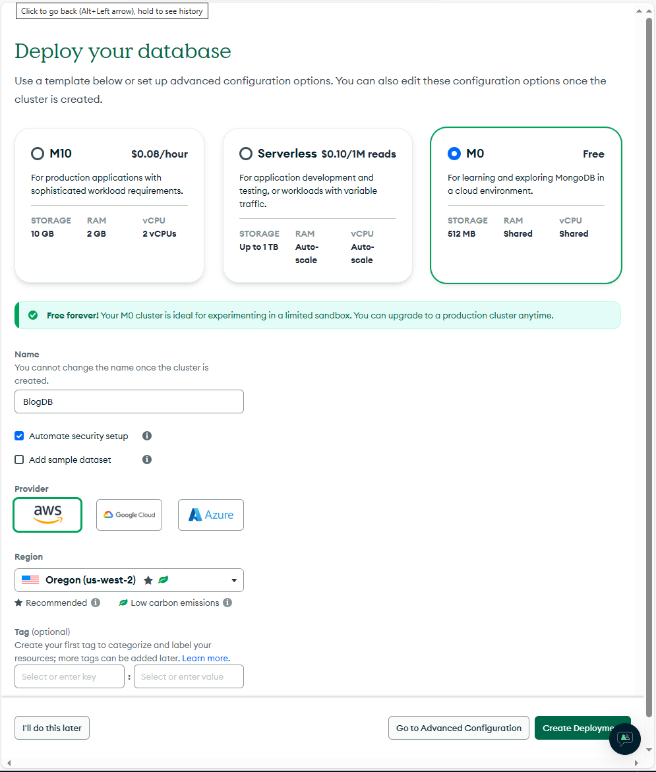This screenshot has width=656, height=772.
Task: Open the support chat bubble icon
Action: click(x=624, y=738)
